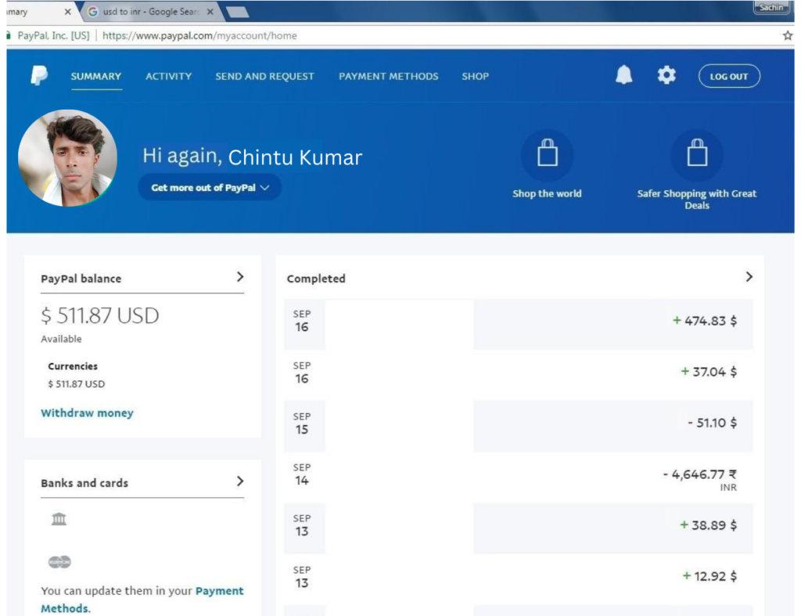Click the Log Out button
The height and width of the screenshot is (616, 801).
729,76
